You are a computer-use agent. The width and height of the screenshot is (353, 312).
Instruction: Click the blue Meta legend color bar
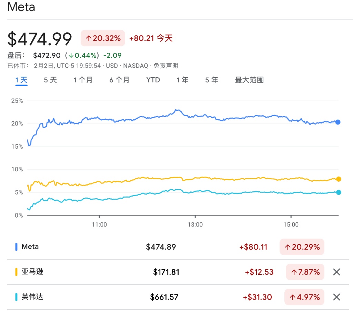16,247
